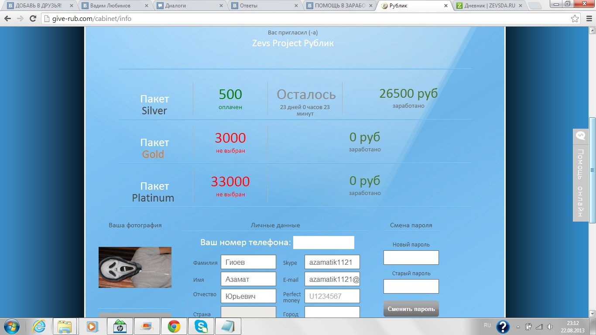Click the Пакет Silver label
Image resolution: width=596 pixels, height=335 pixels.
[154, 105]
